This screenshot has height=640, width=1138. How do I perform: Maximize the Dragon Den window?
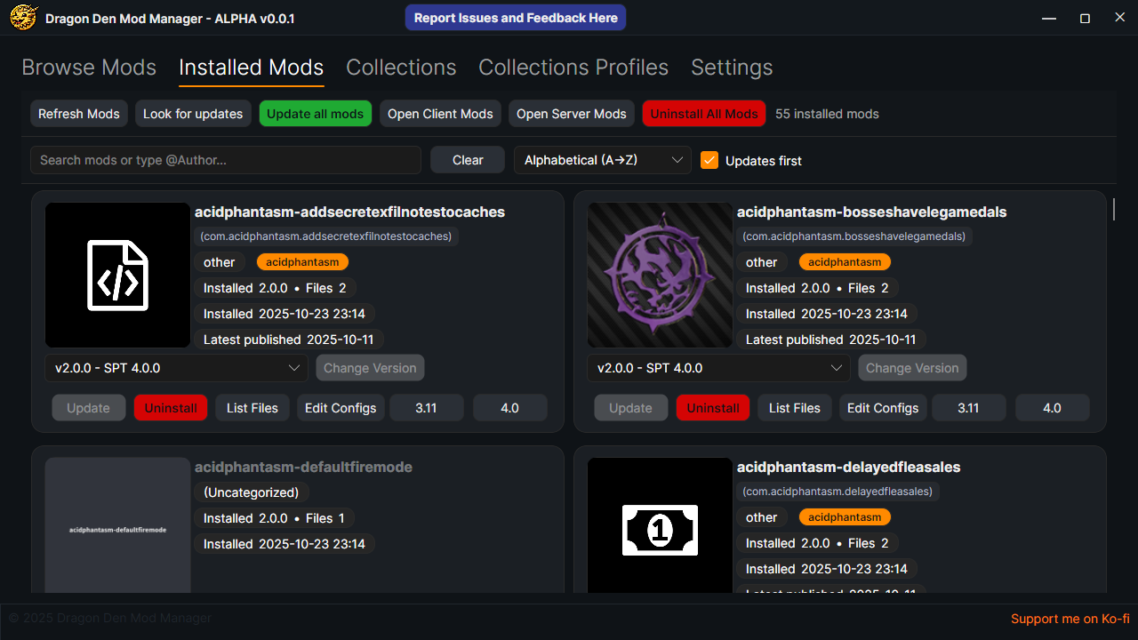(1085, 18)
